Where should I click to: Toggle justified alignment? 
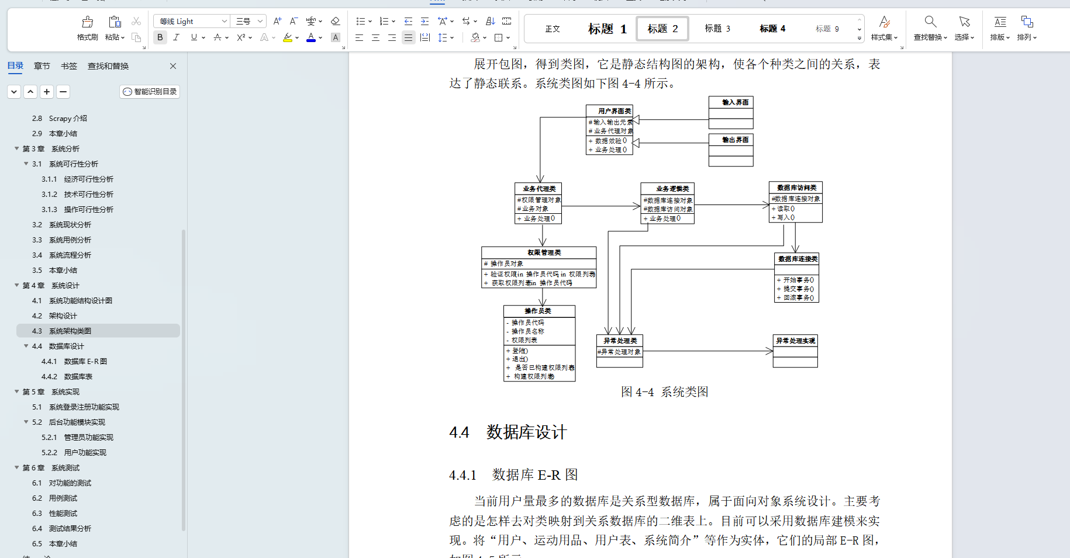(408, 37)
